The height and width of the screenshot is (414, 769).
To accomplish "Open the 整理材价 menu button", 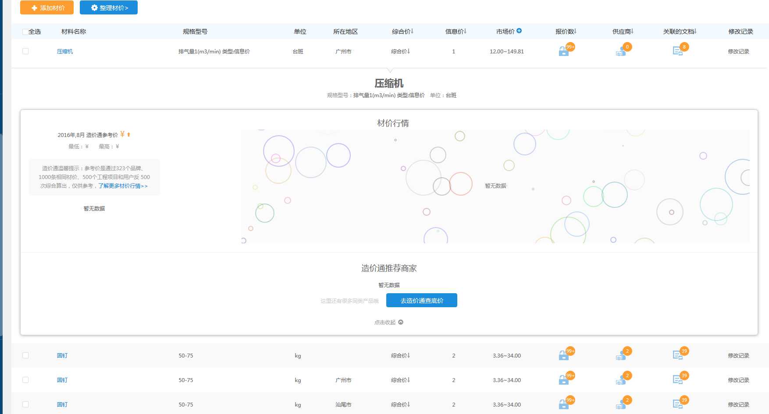I will tap(109, 7).
